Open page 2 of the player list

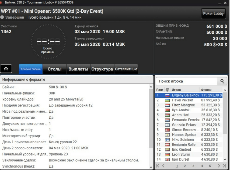click(185, 166)
